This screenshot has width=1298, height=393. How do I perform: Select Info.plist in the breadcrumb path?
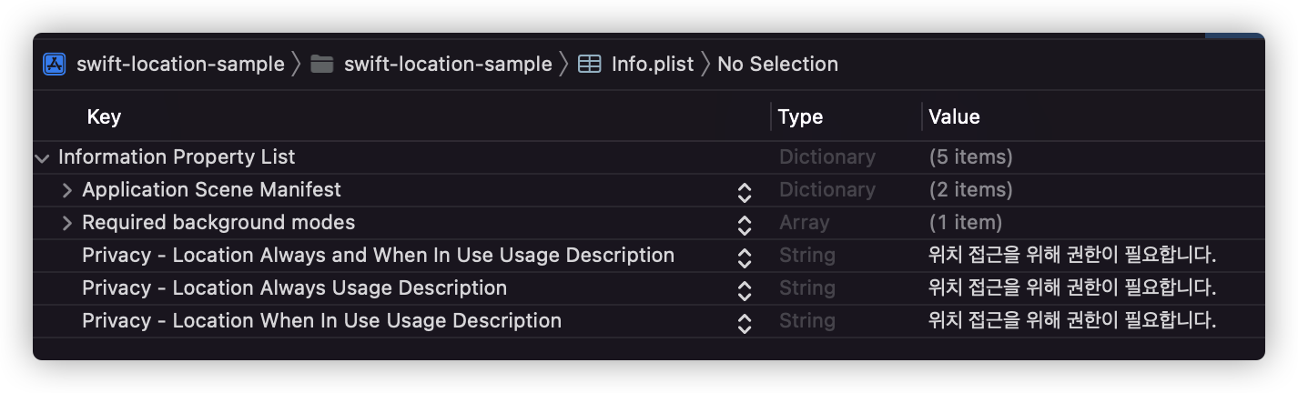652,65
